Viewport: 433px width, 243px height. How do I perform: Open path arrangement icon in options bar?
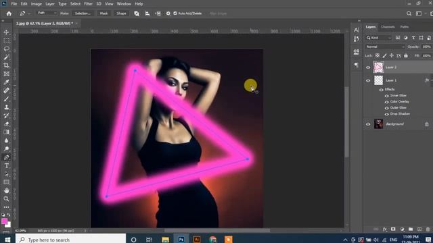pyautogui.click(x=158, y=13)
